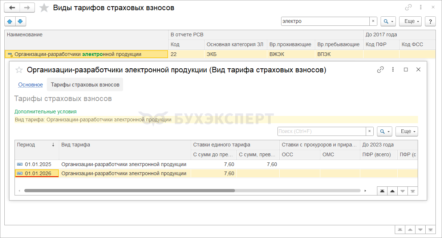Close the tariff type dialog
Image resolution: width=442 pixels, height=238 pixels.
tap(418, 69)
